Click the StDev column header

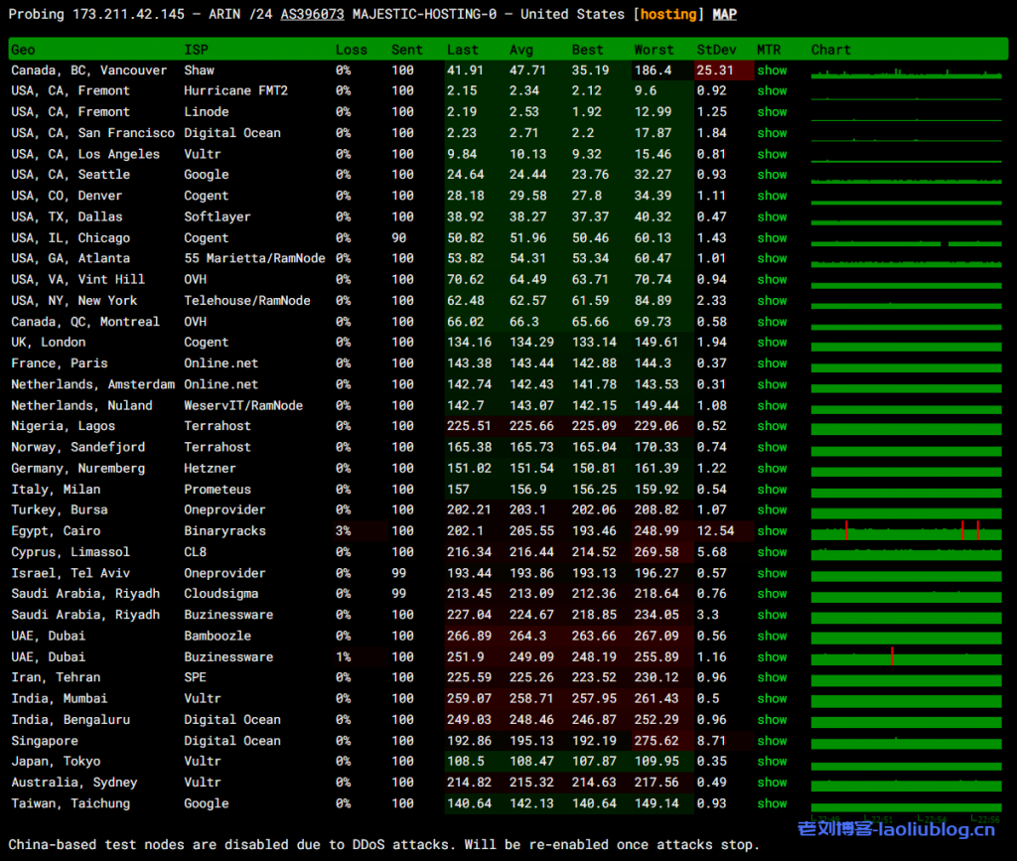716,50
